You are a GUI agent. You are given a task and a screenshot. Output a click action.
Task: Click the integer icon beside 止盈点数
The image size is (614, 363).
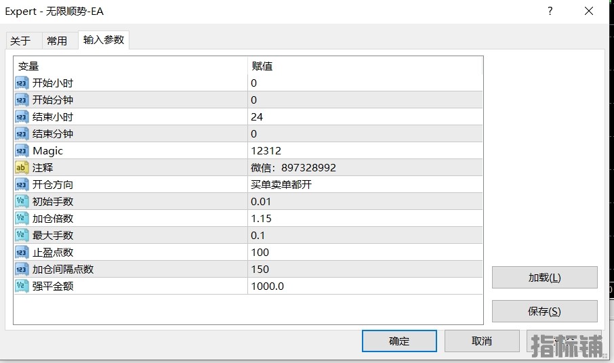pos(22,253)
